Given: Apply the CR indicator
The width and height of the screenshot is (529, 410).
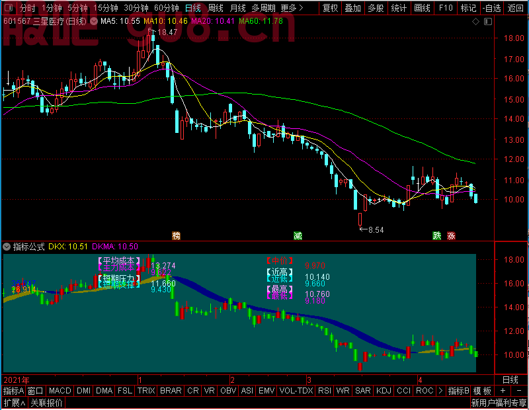Looking at the screenshot, I should point(193,390).
